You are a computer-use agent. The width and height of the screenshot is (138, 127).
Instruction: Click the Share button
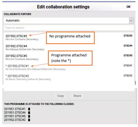click(77, 96)
